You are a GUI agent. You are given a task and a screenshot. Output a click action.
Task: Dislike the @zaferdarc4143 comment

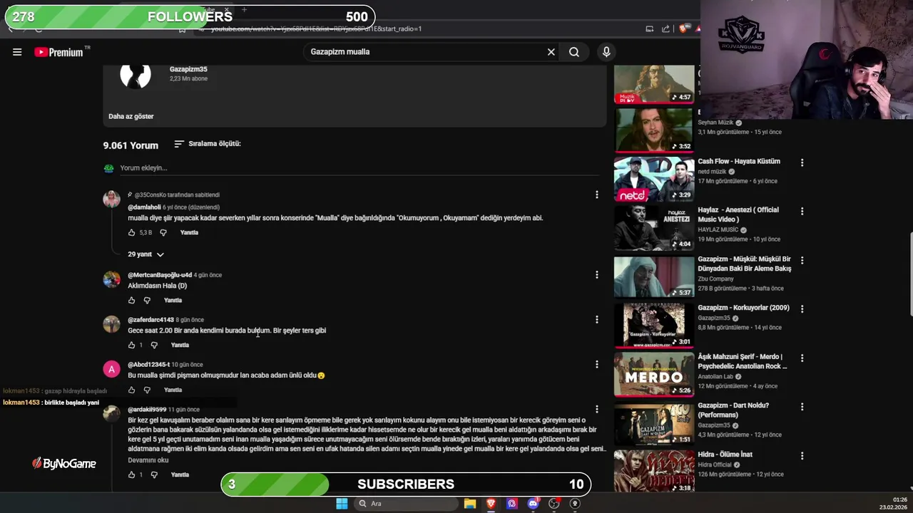pyautogui.click(x=154, y=346)
